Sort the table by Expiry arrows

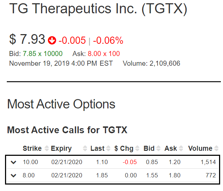[85, 148]
